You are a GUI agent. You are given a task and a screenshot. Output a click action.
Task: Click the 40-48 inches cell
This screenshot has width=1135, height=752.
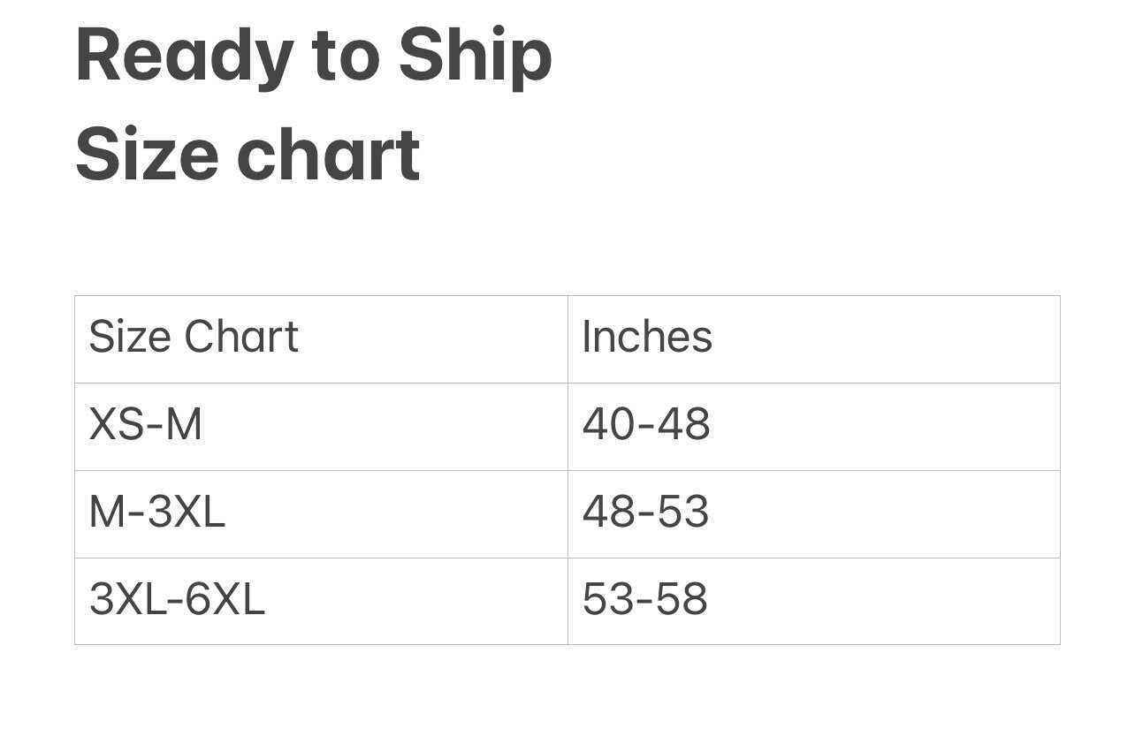pos(813,427)
